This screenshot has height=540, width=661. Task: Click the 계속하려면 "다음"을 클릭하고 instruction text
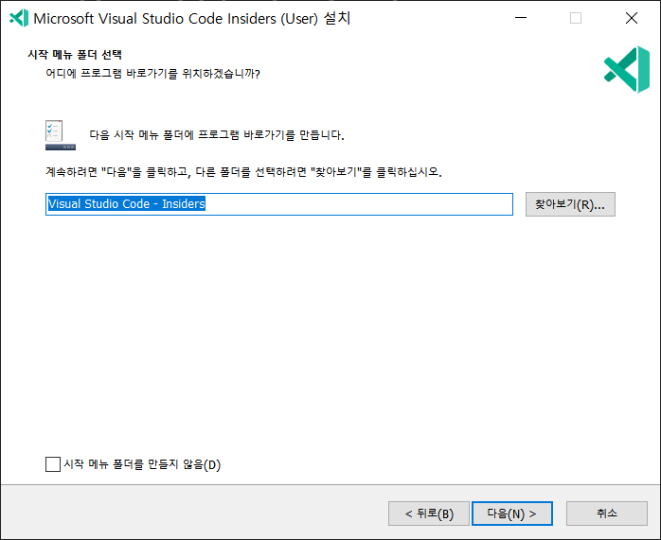(243, 172)
